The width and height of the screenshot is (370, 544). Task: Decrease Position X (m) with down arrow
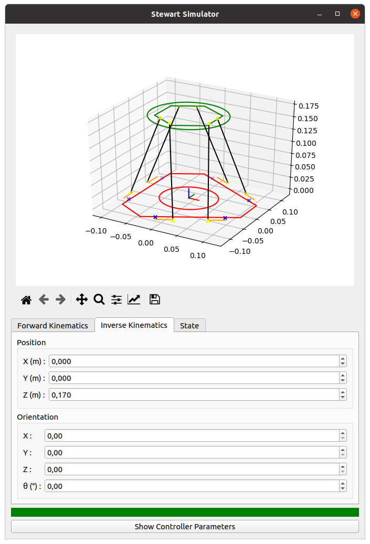343,364
